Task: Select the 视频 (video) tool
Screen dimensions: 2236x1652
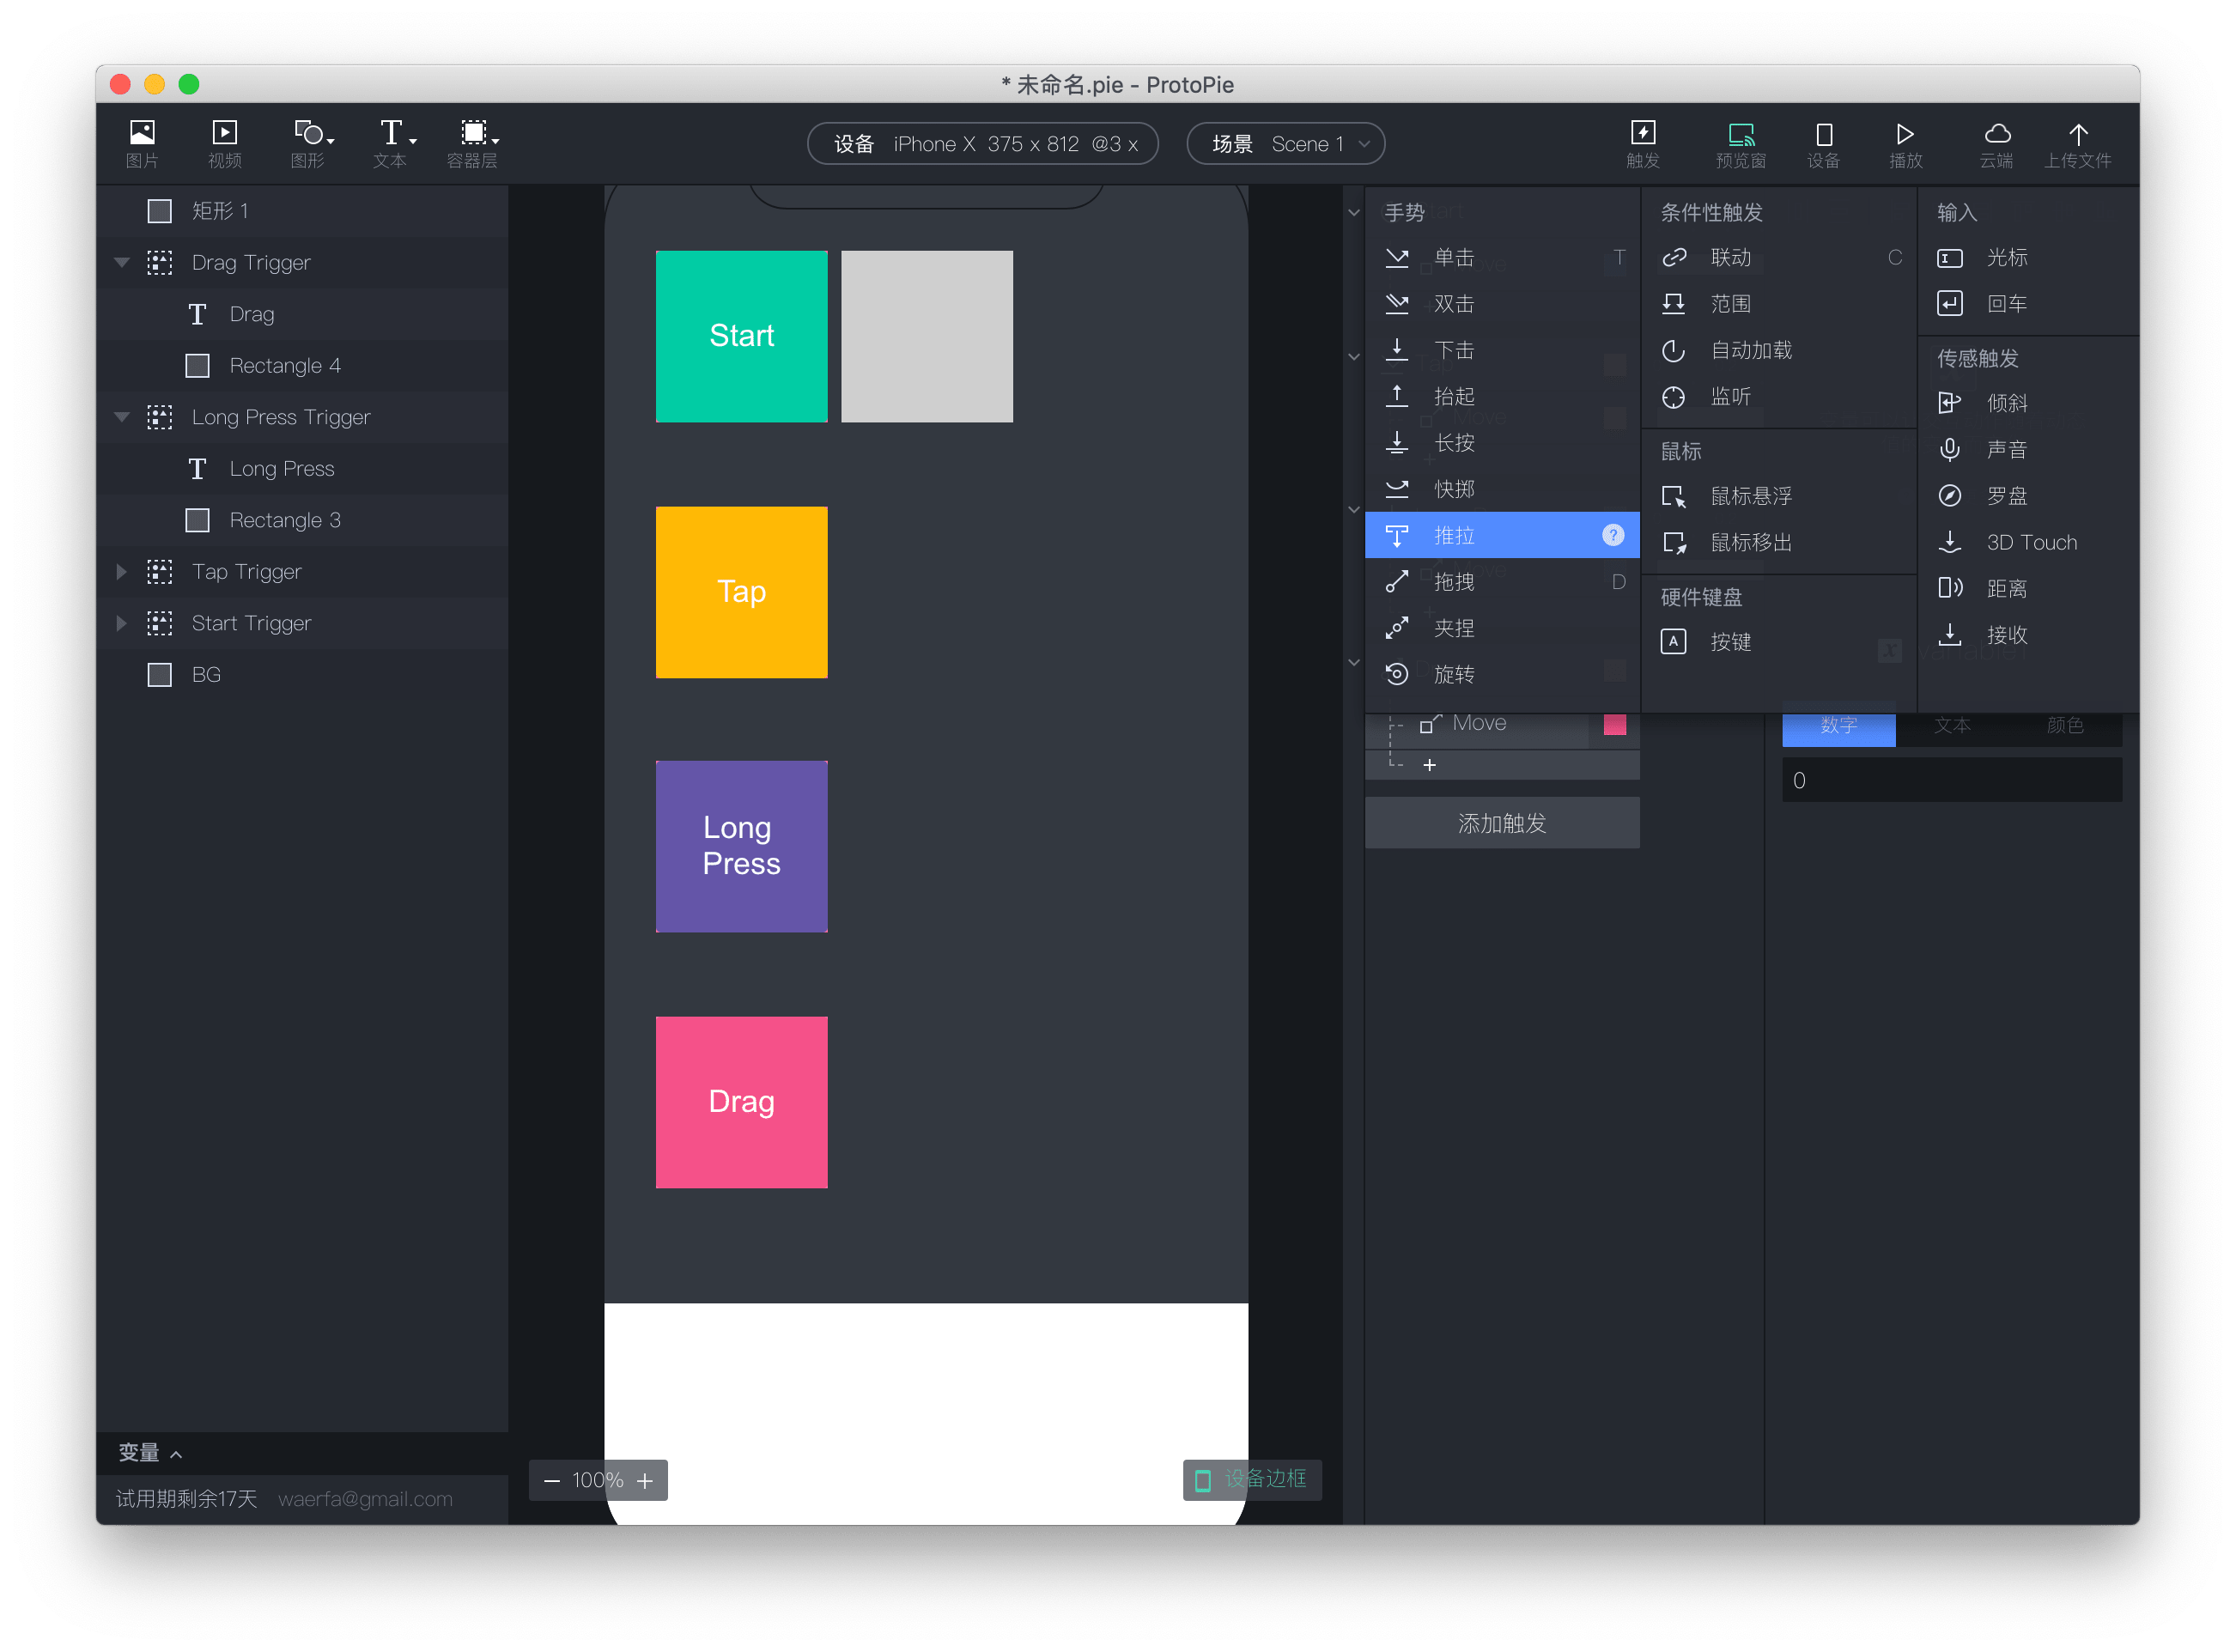Action: click(x=224, y=144)
